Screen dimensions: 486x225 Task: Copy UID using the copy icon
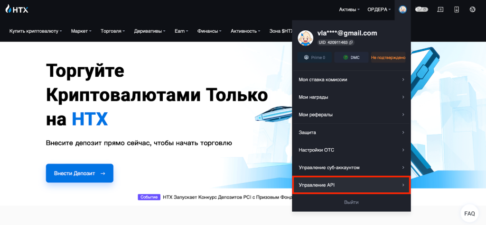point(351,43)
